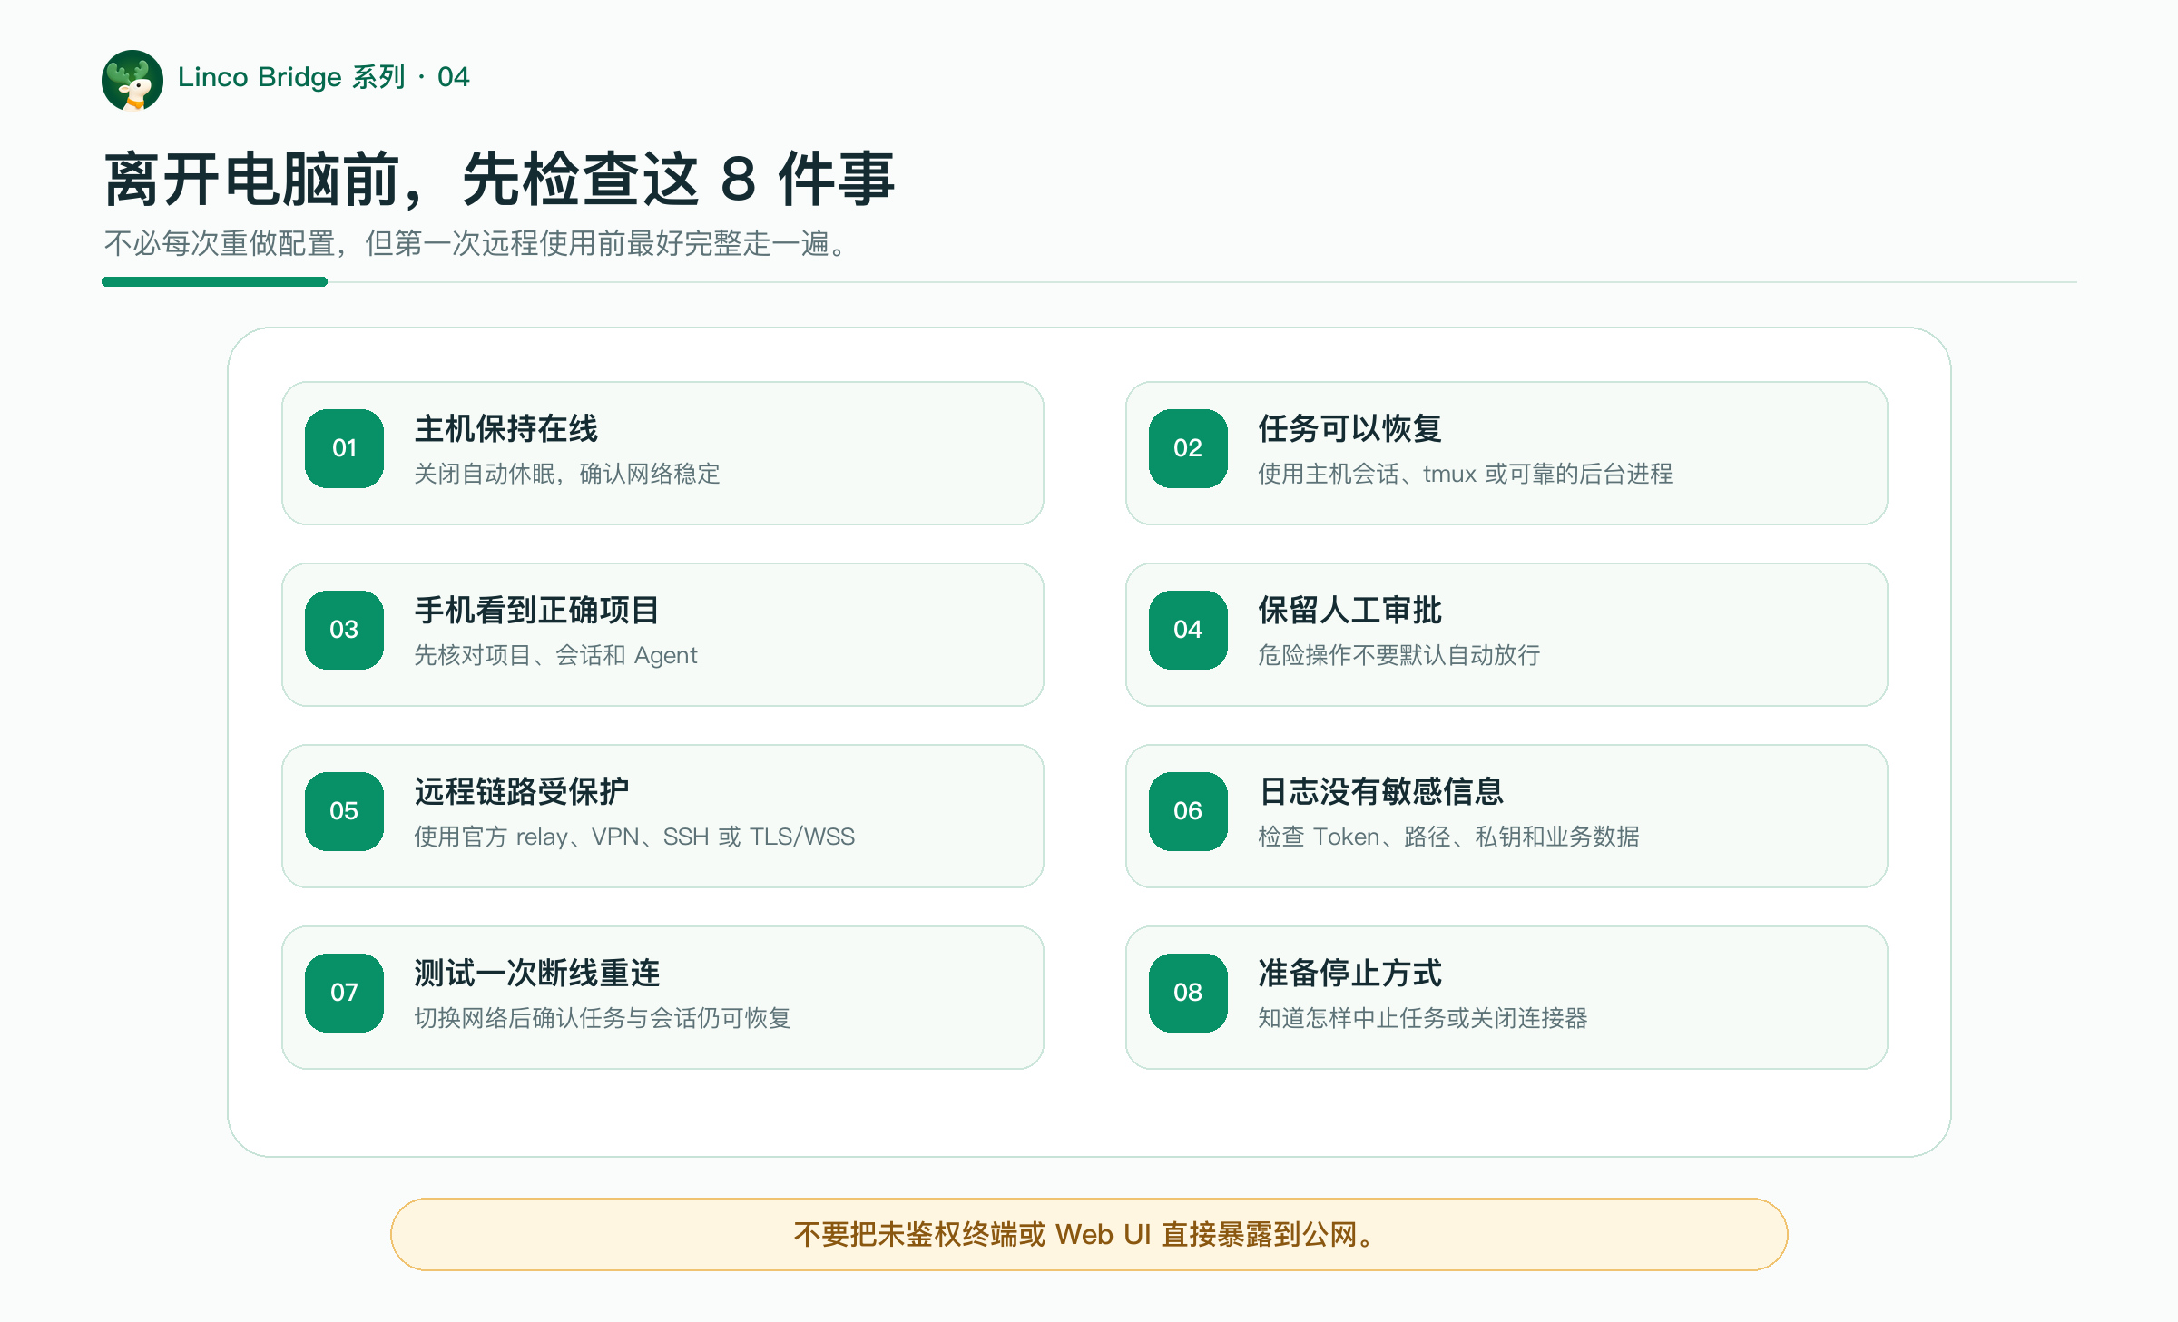The image size is (2178, 1322).
Task: Click the heading 主机保持在线
Action: coord(506,428)
